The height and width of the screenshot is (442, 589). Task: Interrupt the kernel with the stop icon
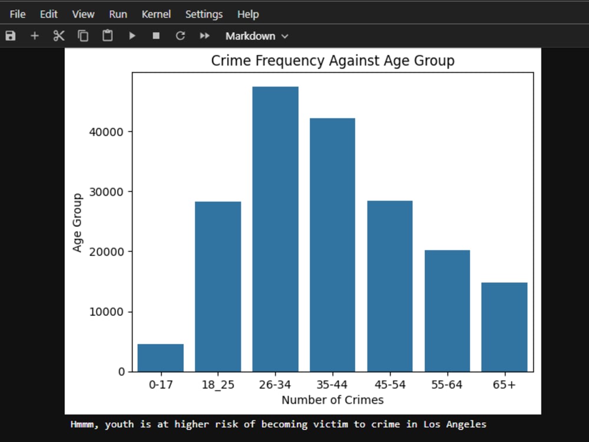pos(156,36)
